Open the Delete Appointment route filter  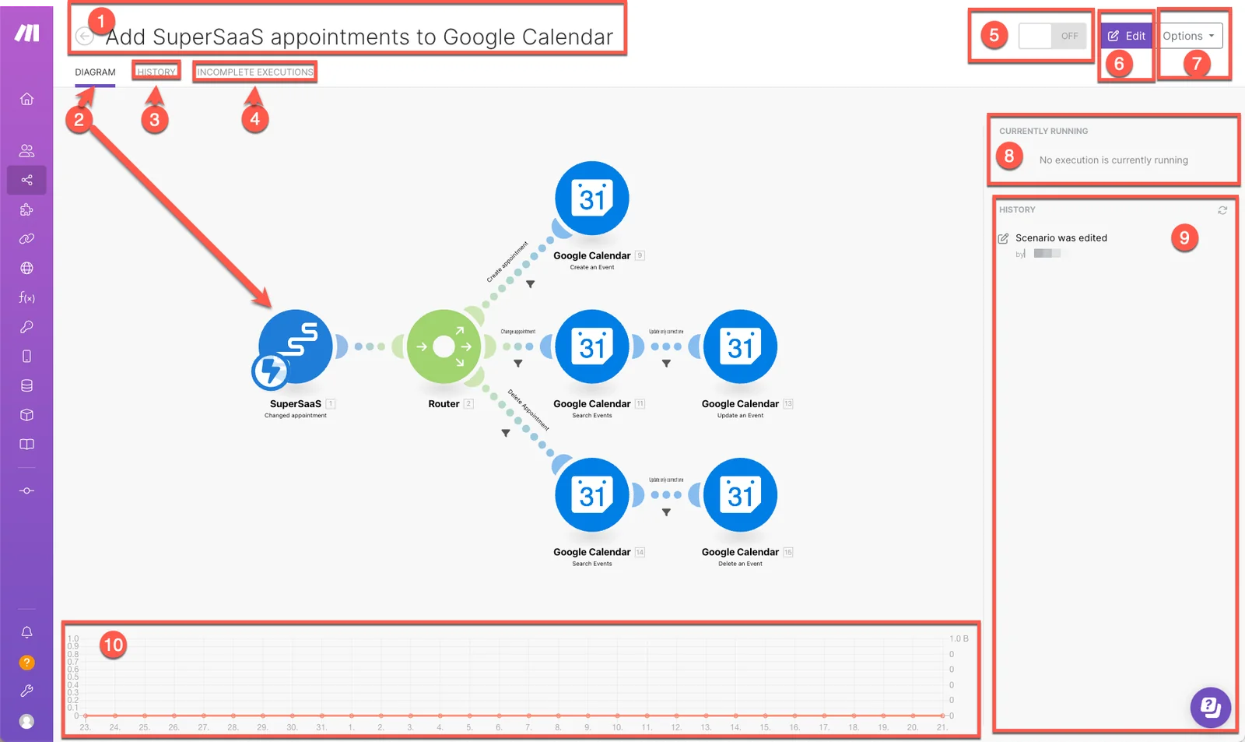(506, 433)
